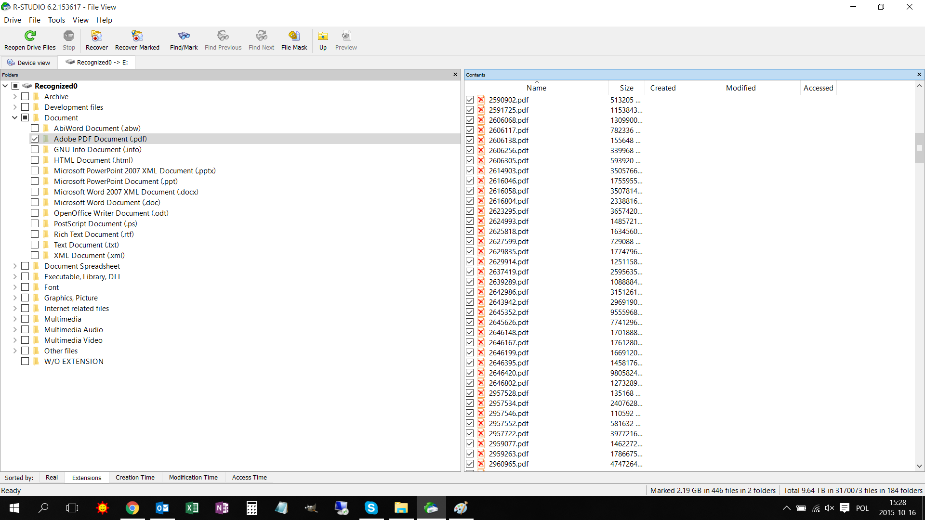Sort by Creation Time

[x=135, y=478]
